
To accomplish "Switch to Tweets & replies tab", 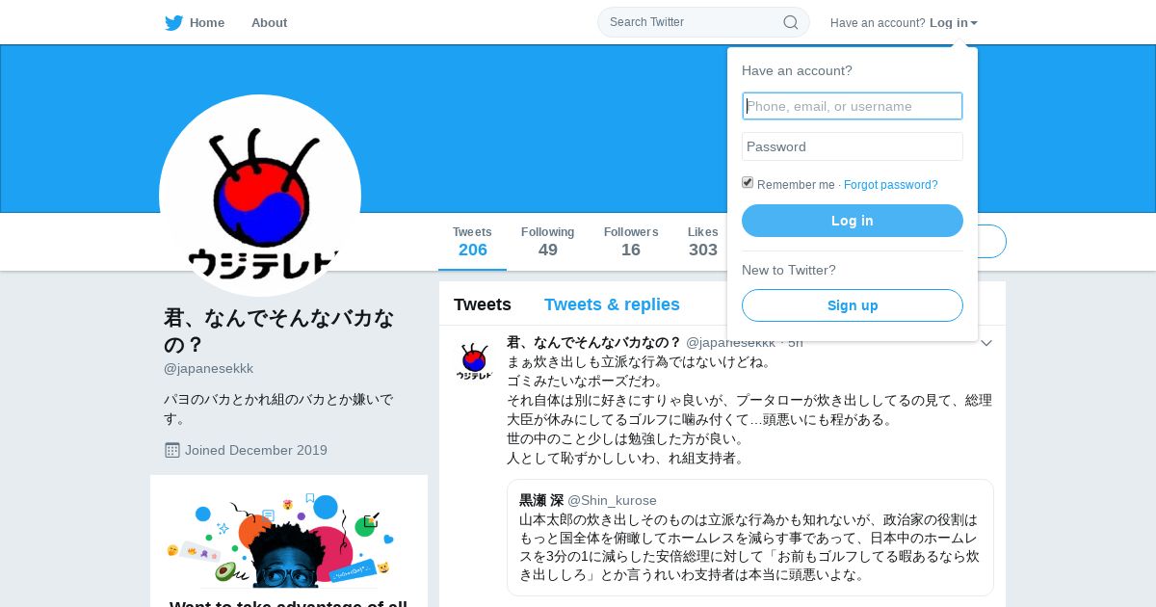I will (612, 304).
